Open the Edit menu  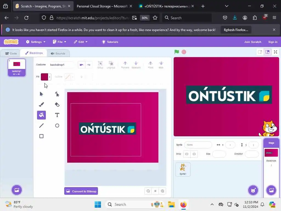[x=81, y=42]
